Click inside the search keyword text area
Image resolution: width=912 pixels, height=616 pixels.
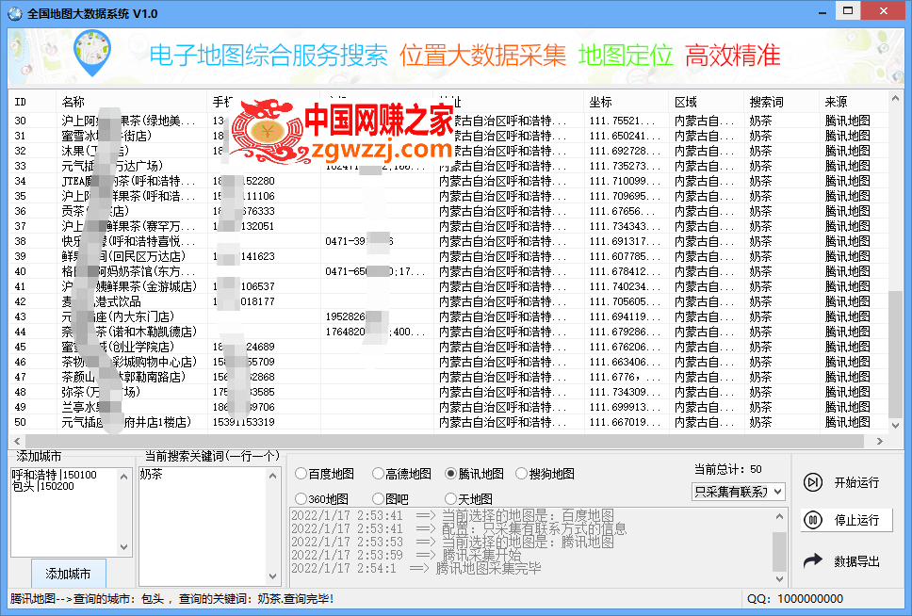203,527
